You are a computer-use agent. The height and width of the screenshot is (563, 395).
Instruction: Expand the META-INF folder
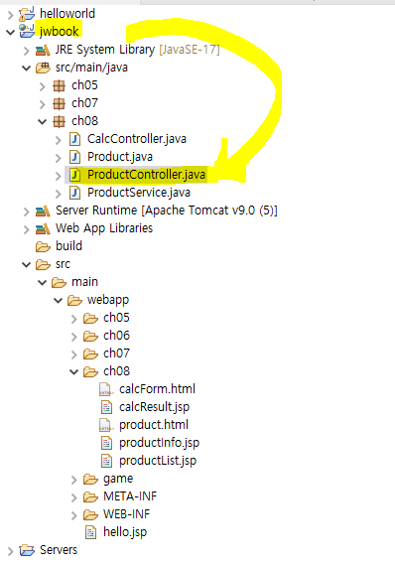click(x=73, y=497)
